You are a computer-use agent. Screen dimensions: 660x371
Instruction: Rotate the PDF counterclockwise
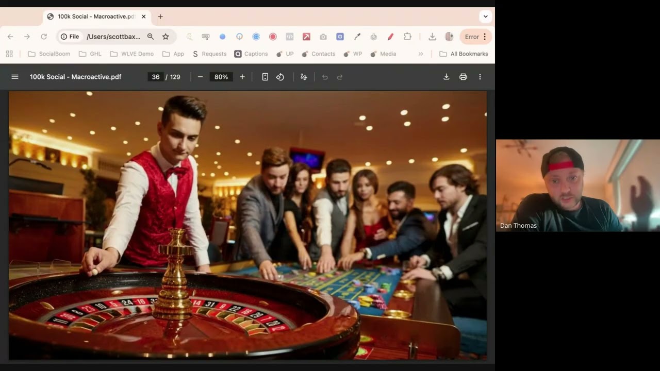point(280,77)
